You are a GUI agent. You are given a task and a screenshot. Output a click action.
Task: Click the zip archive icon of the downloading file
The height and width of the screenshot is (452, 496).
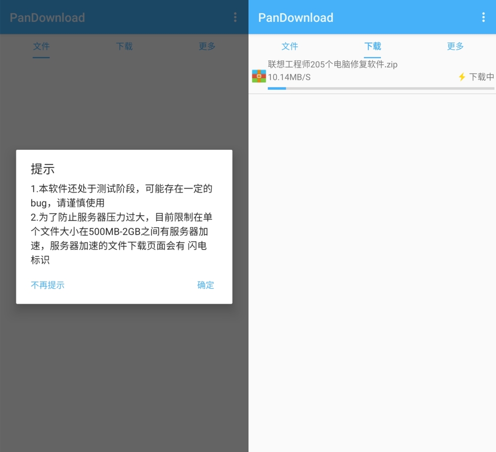coord(259,76)
